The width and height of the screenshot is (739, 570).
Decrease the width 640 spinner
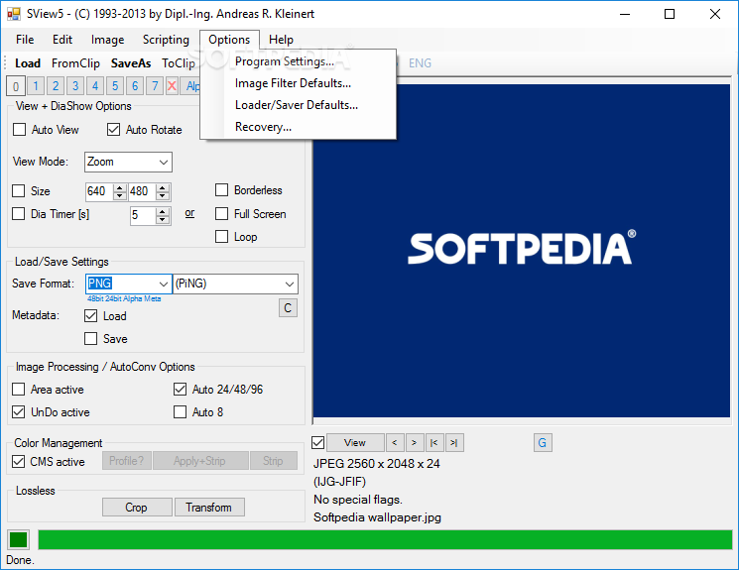click(x=120, y=195)
